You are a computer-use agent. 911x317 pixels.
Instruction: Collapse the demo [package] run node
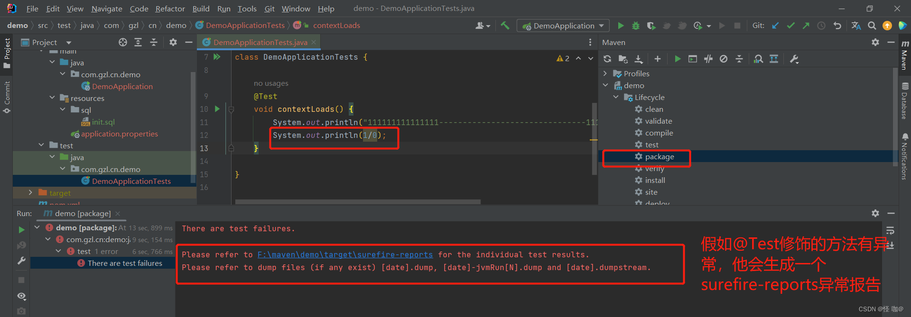(x=37, y=227)
